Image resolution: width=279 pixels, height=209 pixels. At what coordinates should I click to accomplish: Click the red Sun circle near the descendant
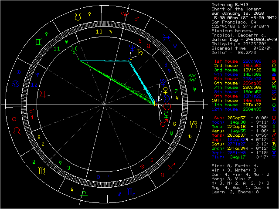(167, 106)
